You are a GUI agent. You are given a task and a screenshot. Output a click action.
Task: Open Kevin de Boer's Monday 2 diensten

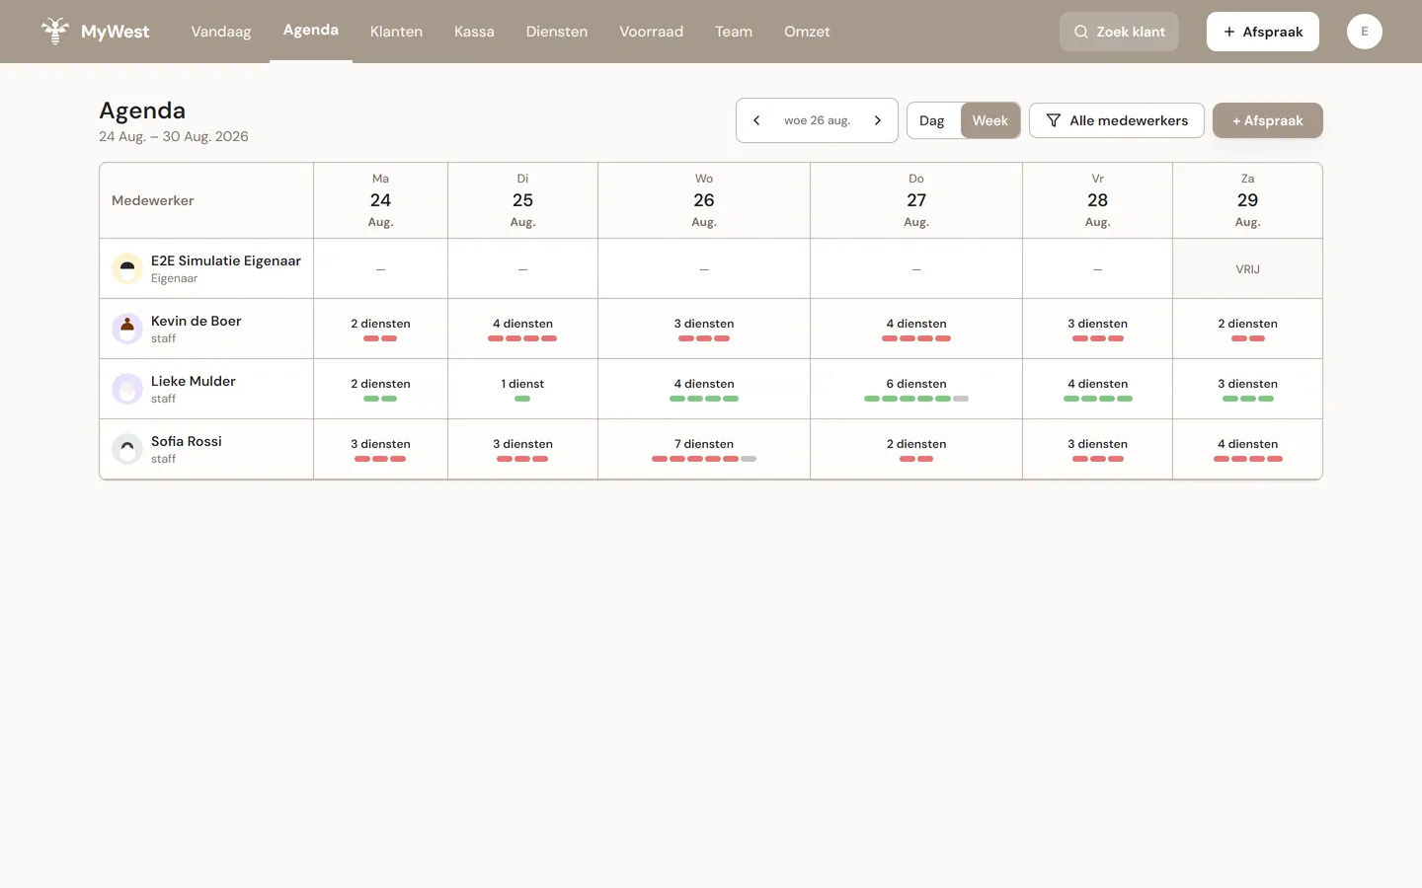(x=380, y=329)
